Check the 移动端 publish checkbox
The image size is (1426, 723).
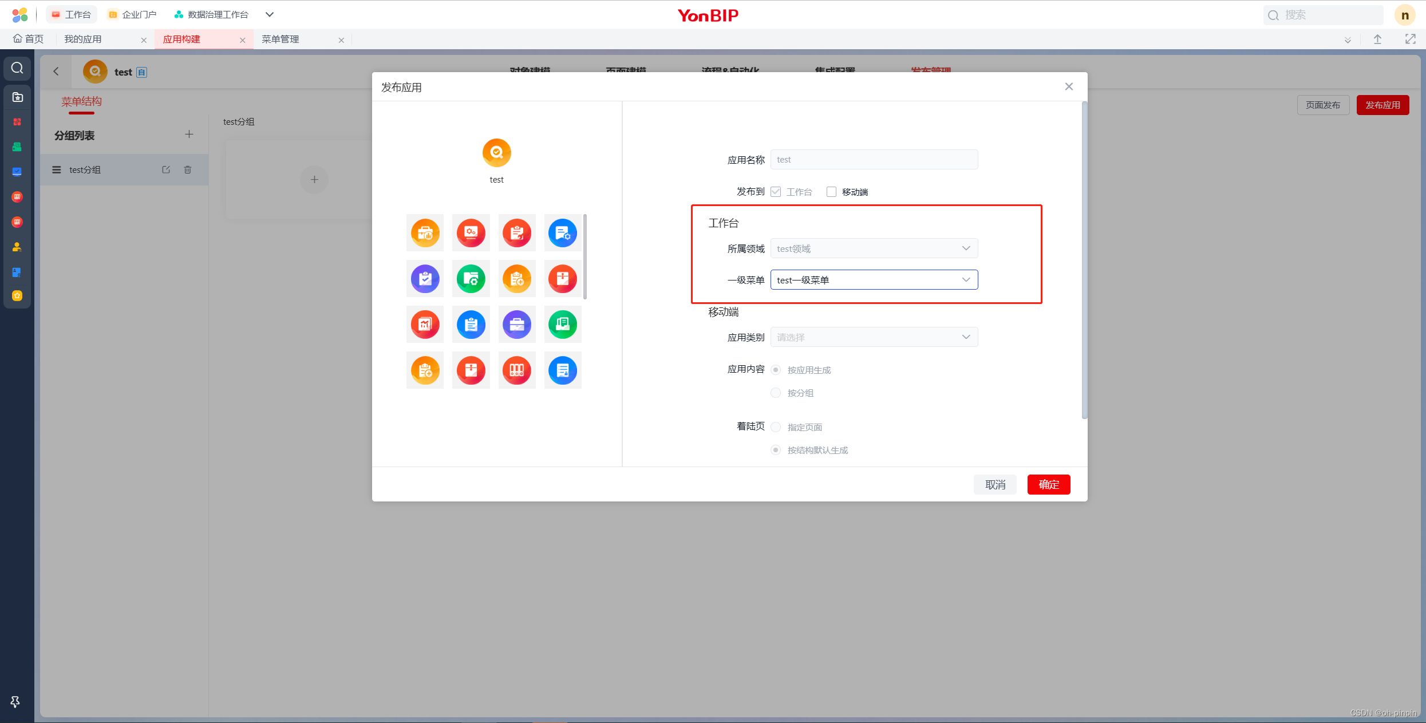point(831,191)
